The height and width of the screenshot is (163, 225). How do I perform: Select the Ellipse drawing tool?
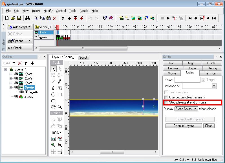click(x=53, y=94)
